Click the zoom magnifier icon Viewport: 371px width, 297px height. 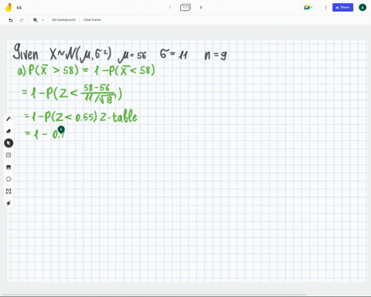[x=36, y=20]
